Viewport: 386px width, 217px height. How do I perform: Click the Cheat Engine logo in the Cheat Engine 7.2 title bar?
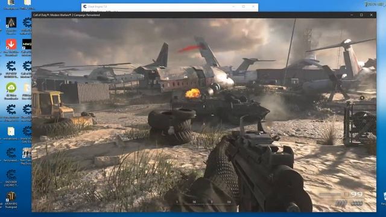[85, 7]
